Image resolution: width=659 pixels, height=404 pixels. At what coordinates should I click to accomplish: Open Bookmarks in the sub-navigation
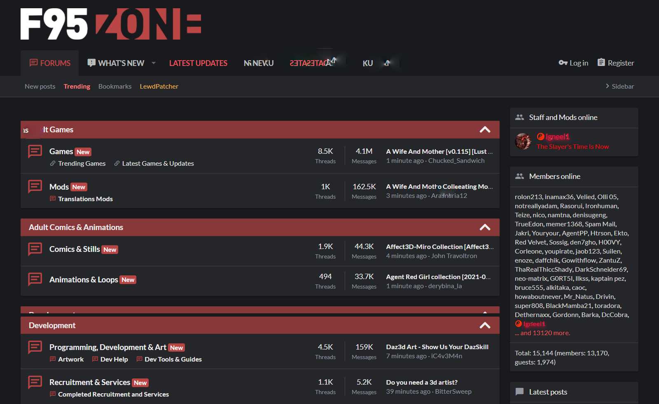115,86
